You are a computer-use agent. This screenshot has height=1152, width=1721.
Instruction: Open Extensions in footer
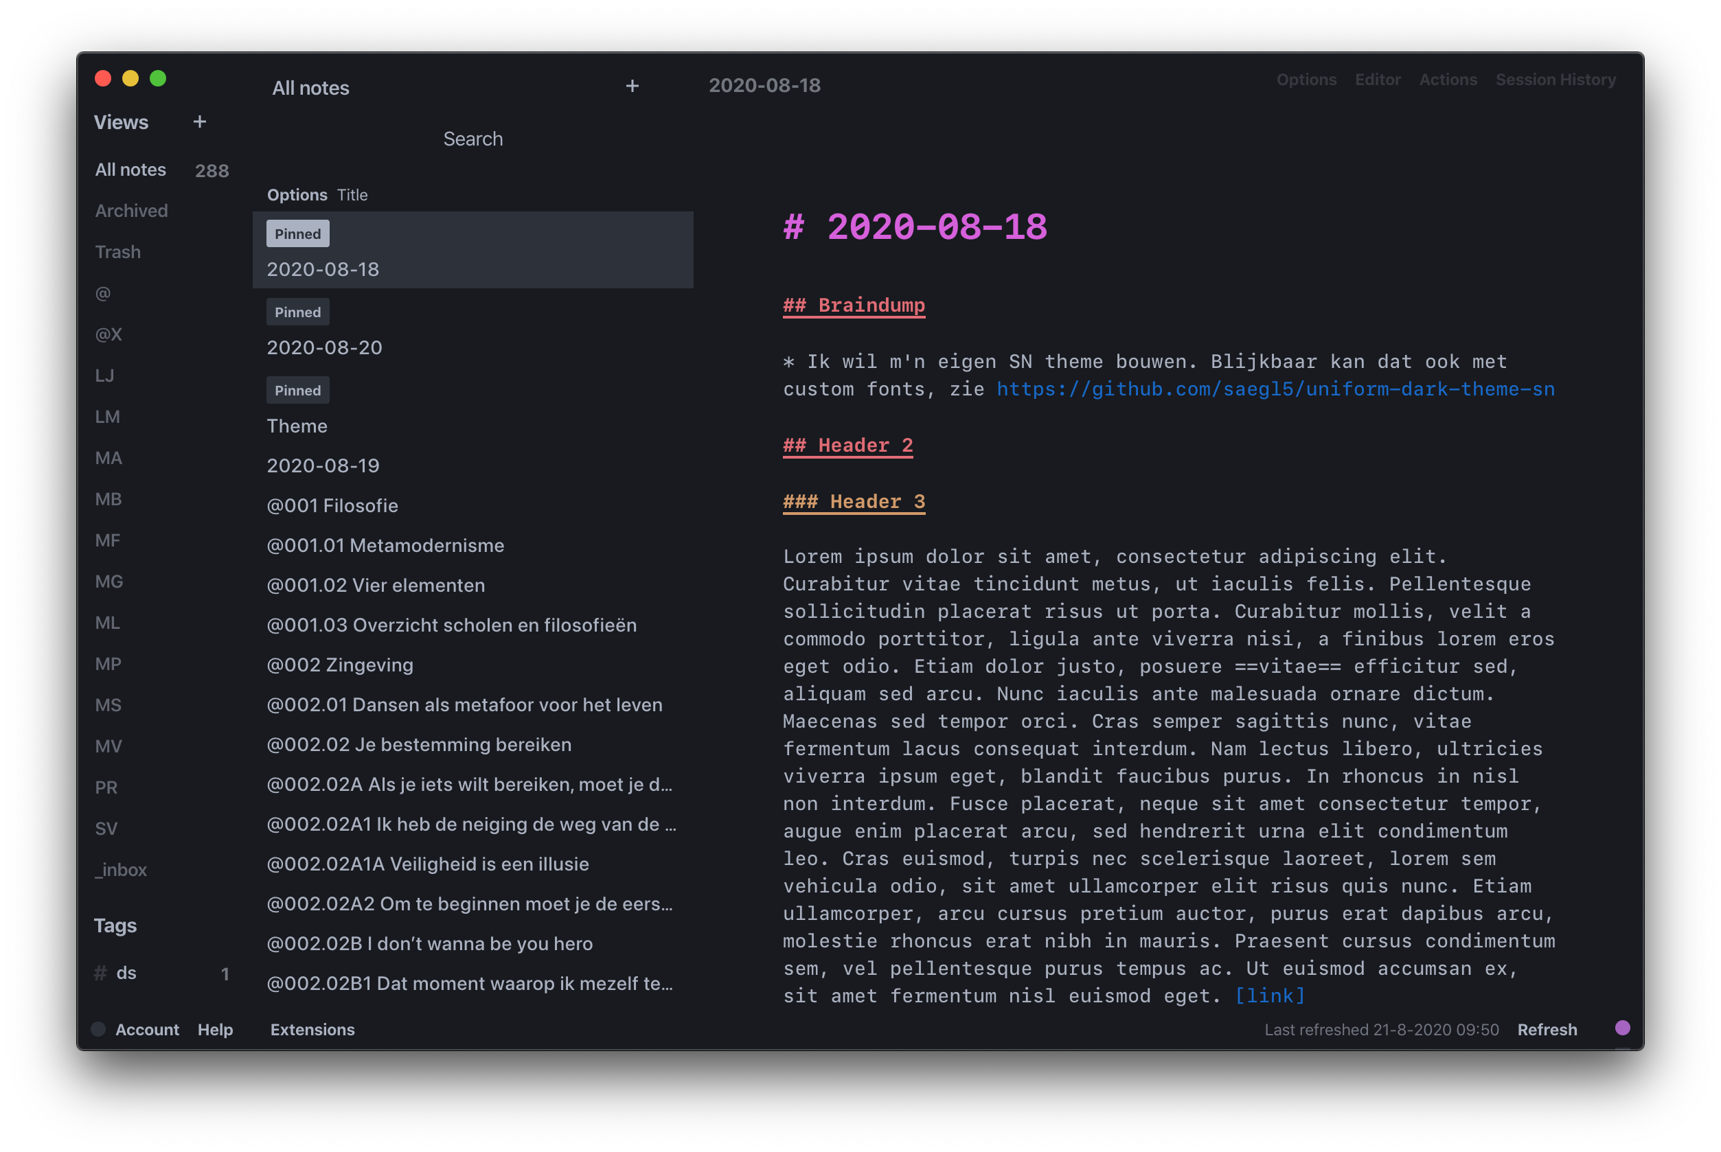pyautogui.click(x=312, y=1029)
